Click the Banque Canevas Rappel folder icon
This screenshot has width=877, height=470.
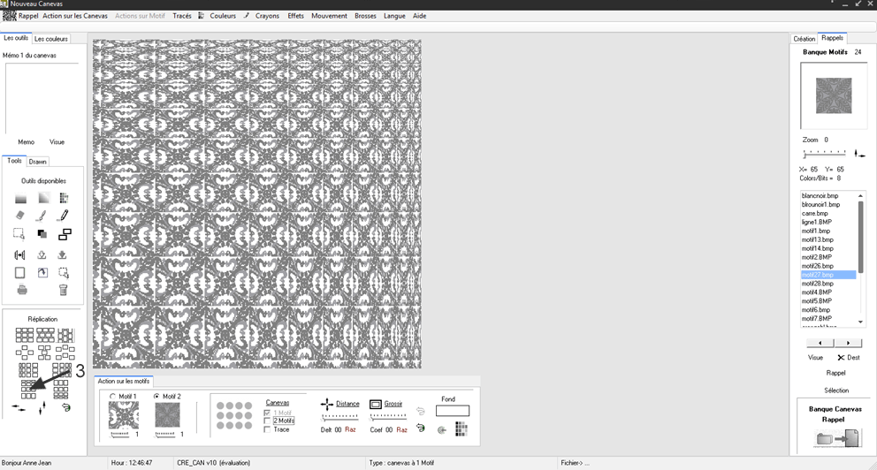point(835,438)
